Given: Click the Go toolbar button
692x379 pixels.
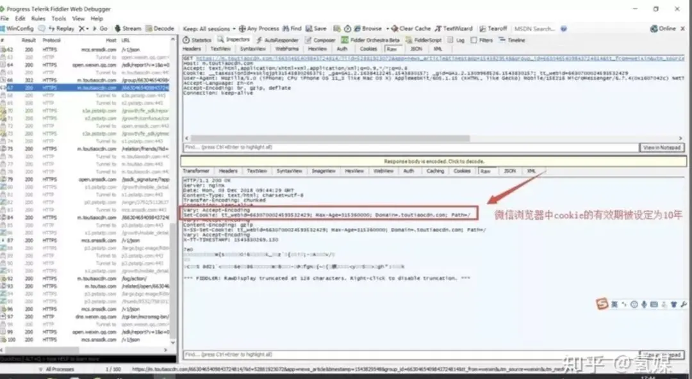Looking at the screenshot, I should pyautogui.click(x=100, y=28).
